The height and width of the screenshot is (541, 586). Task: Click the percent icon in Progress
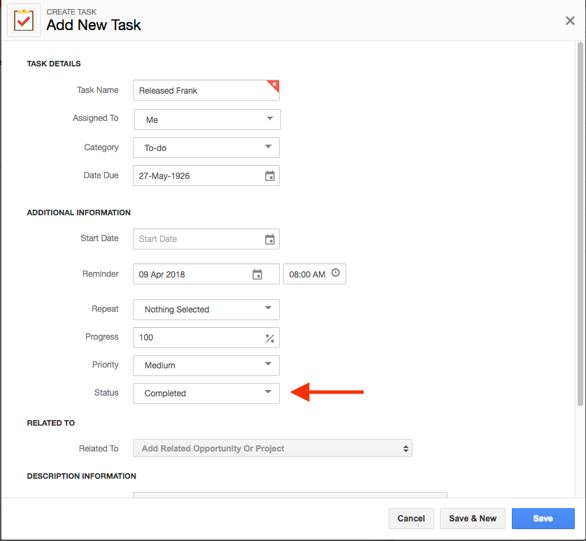(270, 338)
